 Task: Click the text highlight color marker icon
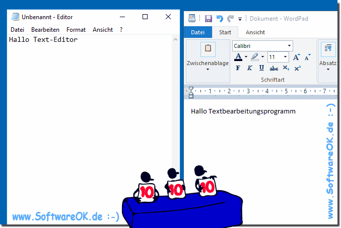255,57
